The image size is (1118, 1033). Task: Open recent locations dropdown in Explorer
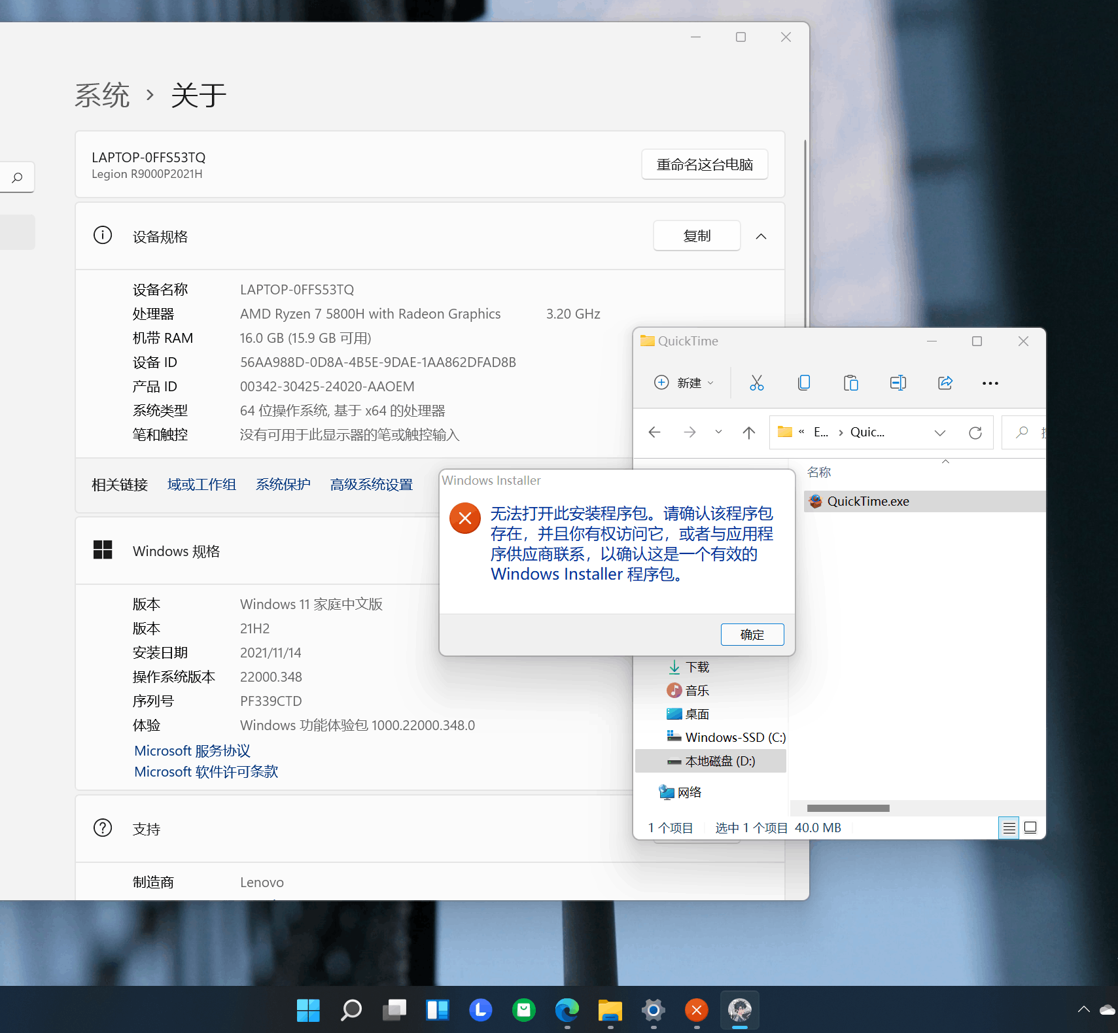(718, 432)
